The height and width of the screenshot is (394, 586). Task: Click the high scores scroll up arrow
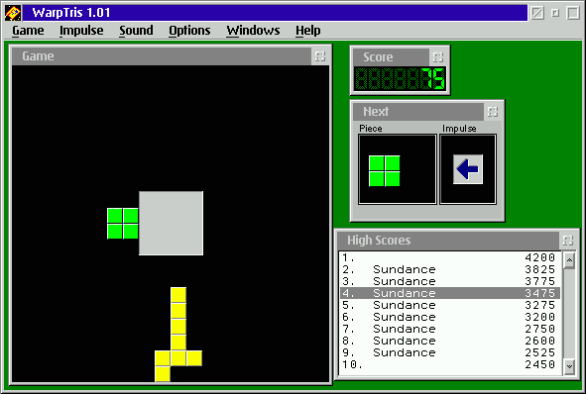coord(569,259)
